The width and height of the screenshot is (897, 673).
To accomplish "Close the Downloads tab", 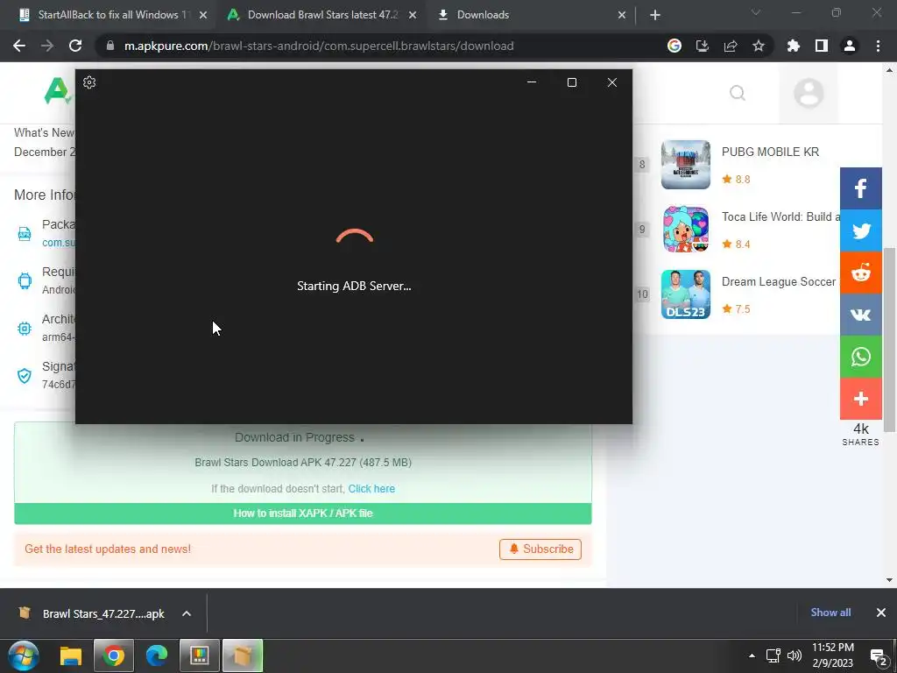I will pos(622,15).
